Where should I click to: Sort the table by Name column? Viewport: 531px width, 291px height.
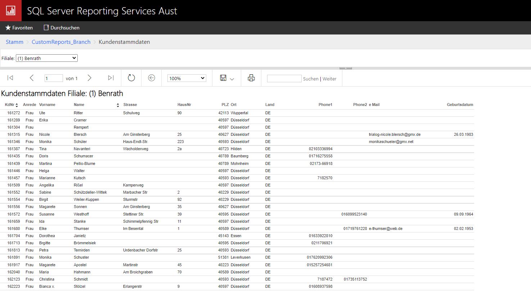(118, 105)
